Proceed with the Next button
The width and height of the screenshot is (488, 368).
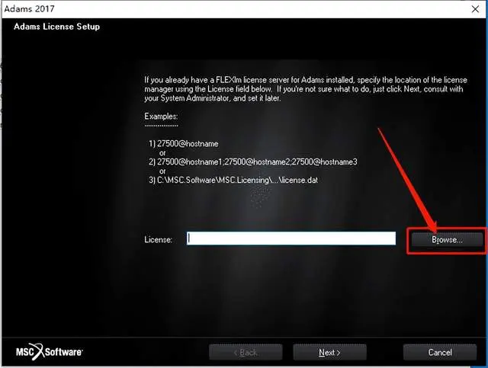point(329,353)
